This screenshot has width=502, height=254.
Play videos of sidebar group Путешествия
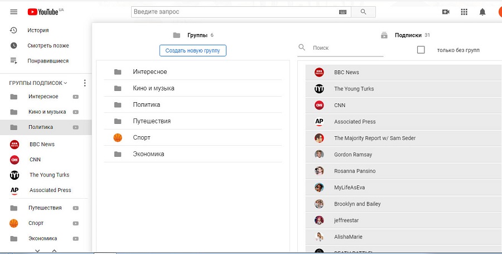pos(75,208)
